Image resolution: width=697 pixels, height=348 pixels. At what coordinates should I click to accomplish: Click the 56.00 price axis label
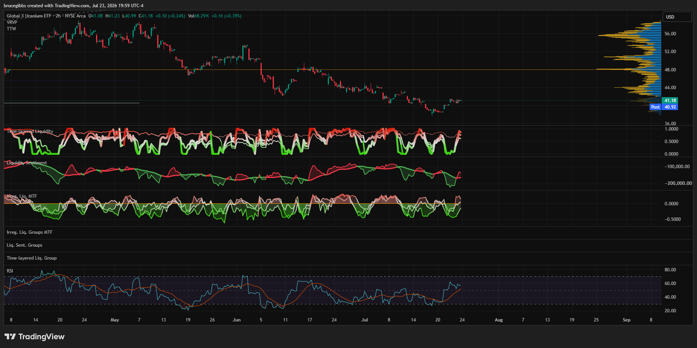[x=670, y=34]
